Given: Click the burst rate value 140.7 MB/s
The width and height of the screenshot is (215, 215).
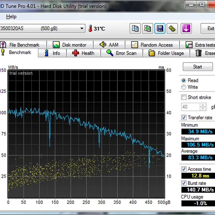Looking at the screenshot, I should click(x=198, y=190).
